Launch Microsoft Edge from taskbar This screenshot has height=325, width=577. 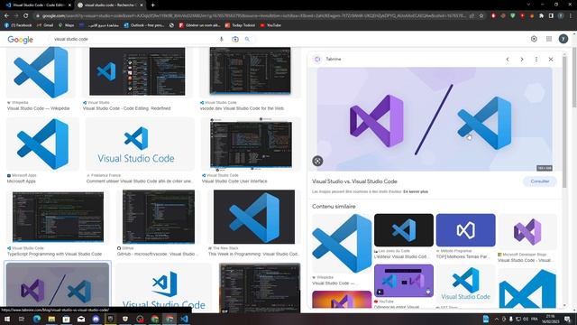click(x=37, y=319)
